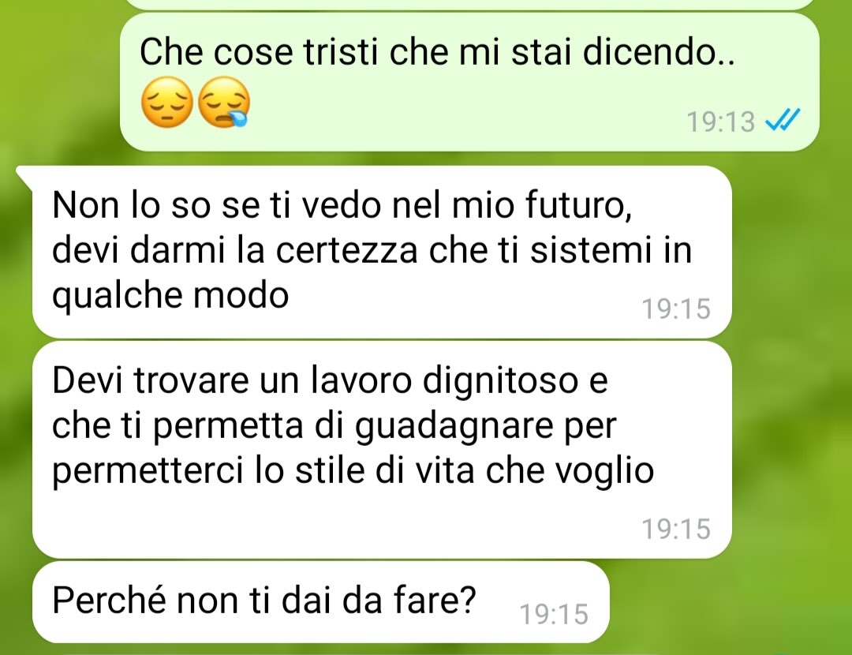Tap the tail corner of first received bubble
852x655 pixels.
click(x=24, y=174)
